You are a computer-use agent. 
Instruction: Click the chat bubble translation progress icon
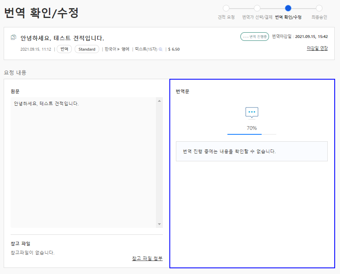coord(252,113)
